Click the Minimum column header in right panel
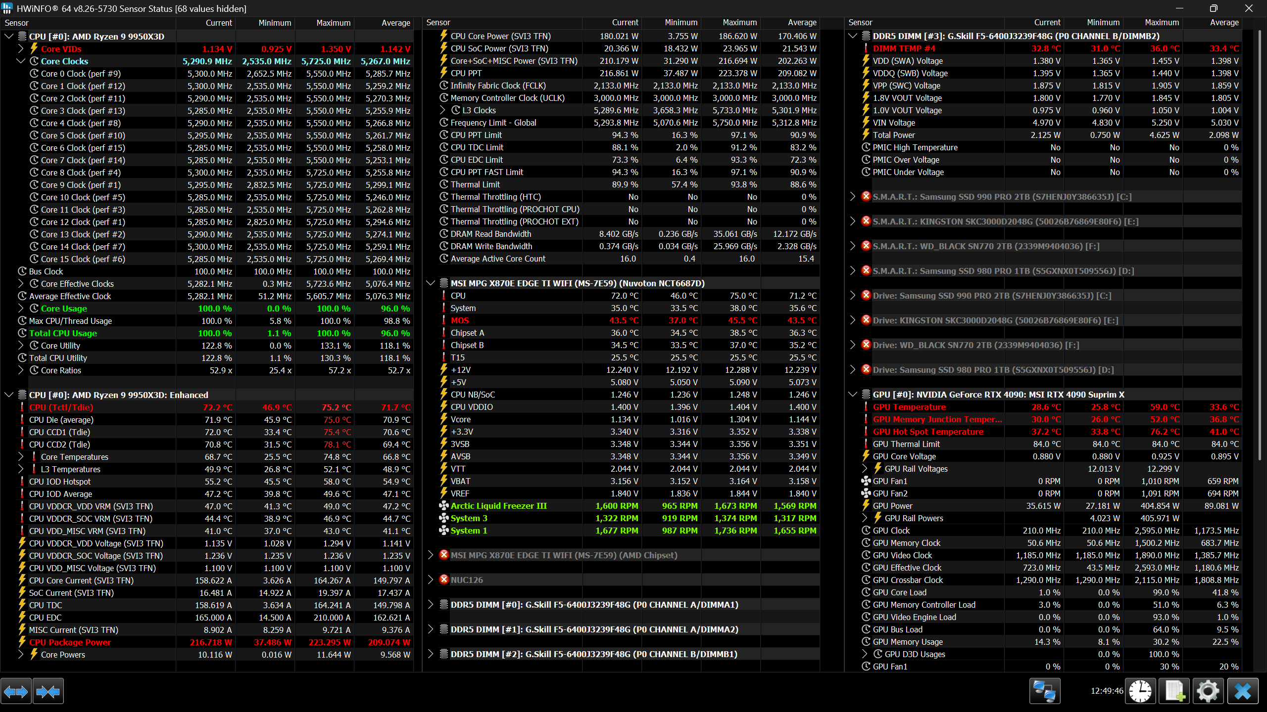The image size is (1267, 712). (x=1093, y=23)
